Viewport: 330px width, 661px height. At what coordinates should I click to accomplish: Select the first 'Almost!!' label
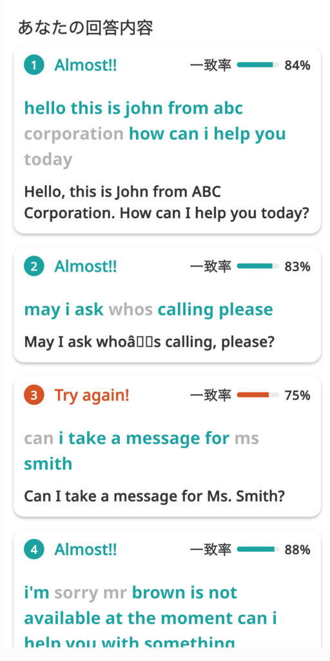tap(86, 65)
